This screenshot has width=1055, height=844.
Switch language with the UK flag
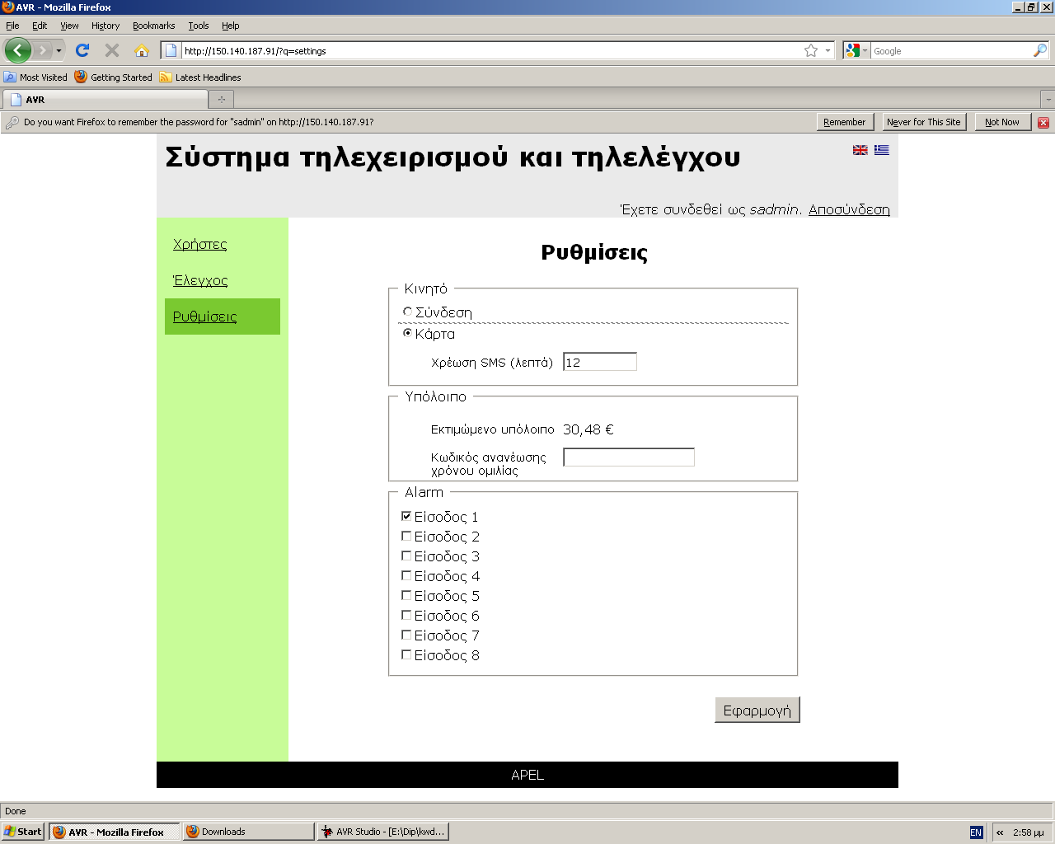tap(860, 150)
